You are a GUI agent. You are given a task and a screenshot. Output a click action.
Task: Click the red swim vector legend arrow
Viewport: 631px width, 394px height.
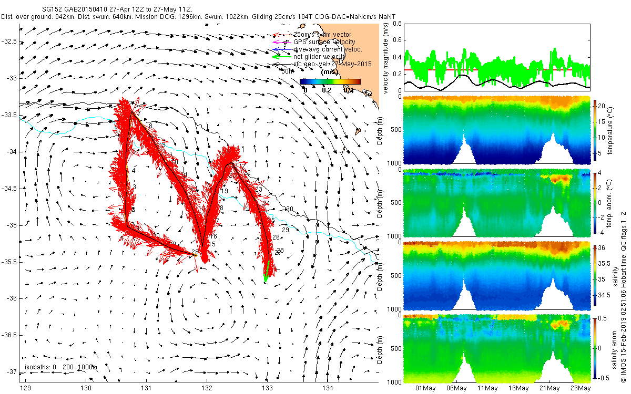coord(281,35)
